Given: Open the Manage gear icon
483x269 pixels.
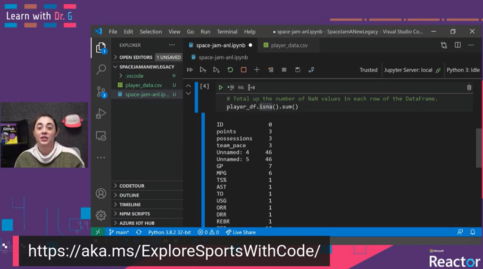Looking at the screenshot, I should coord(101,215).
